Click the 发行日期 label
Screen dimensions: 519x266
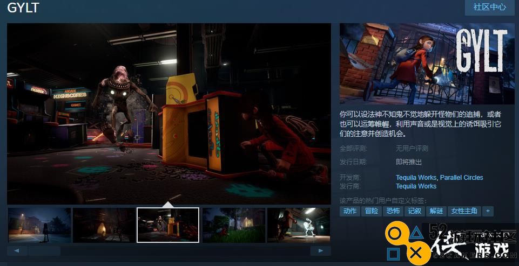[353, 162]
